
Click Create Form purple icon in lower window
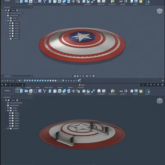pos(40,91)
